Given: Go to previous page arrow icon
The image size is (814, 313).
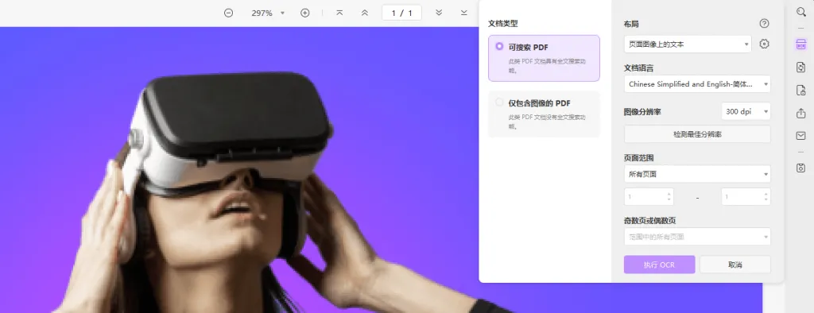Looking at the screenshot, I should pyautogui.click(x=364, y=13).
